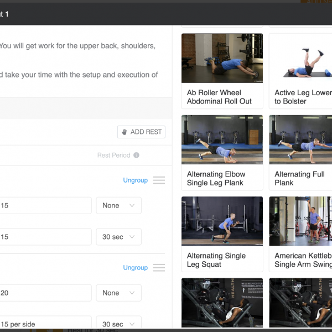Click Alternating Single Leg Squat title
The image size is (332, 332).
pos(216,260)
